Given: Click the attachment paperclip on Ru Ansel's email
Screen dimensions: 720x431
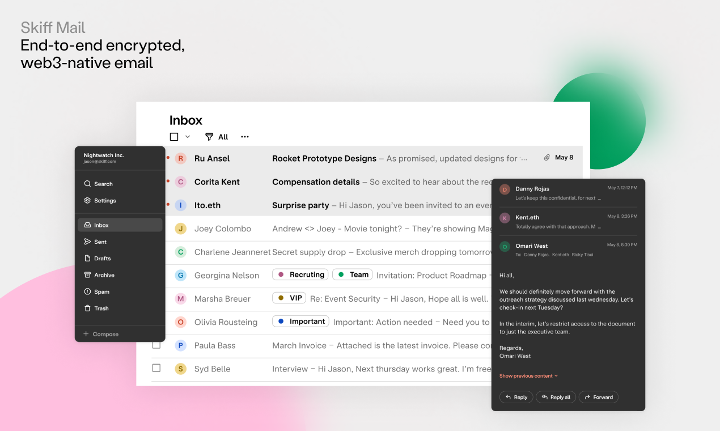Looking at the screenshot, I should click(547, 158).
